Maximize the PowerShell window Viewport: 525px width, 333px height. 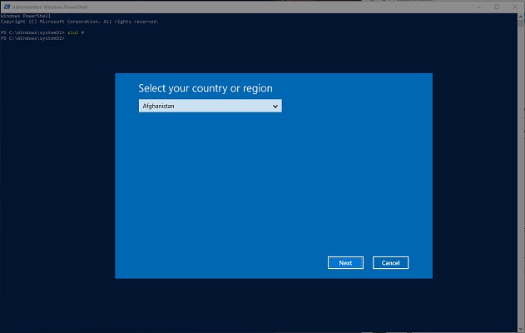coord(497,6)
